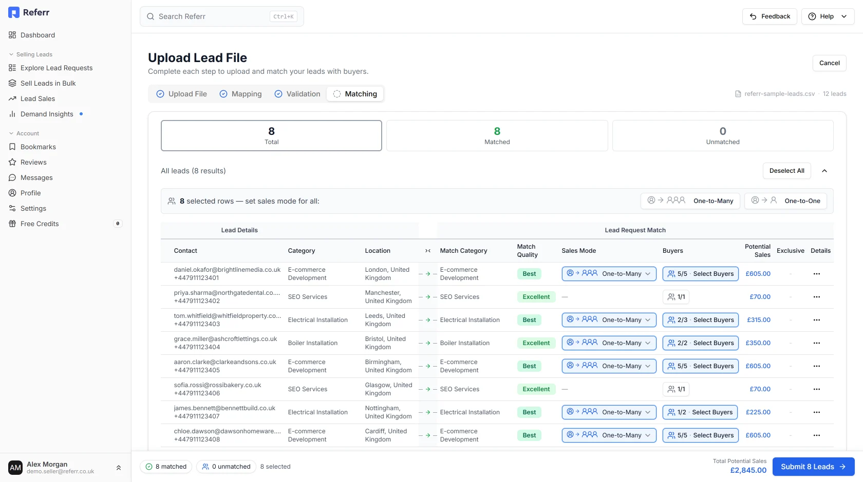
Task: Go to Mapping step
Action: click(x=240, y=94)
